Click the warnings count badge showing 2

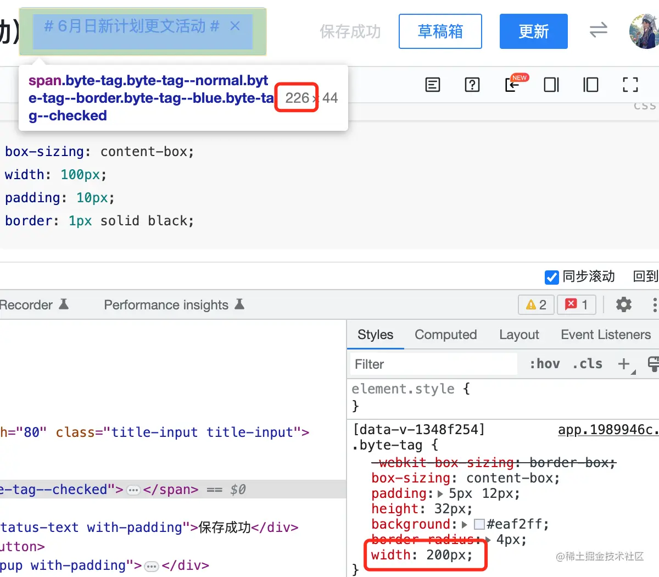(x=536, y=304)
